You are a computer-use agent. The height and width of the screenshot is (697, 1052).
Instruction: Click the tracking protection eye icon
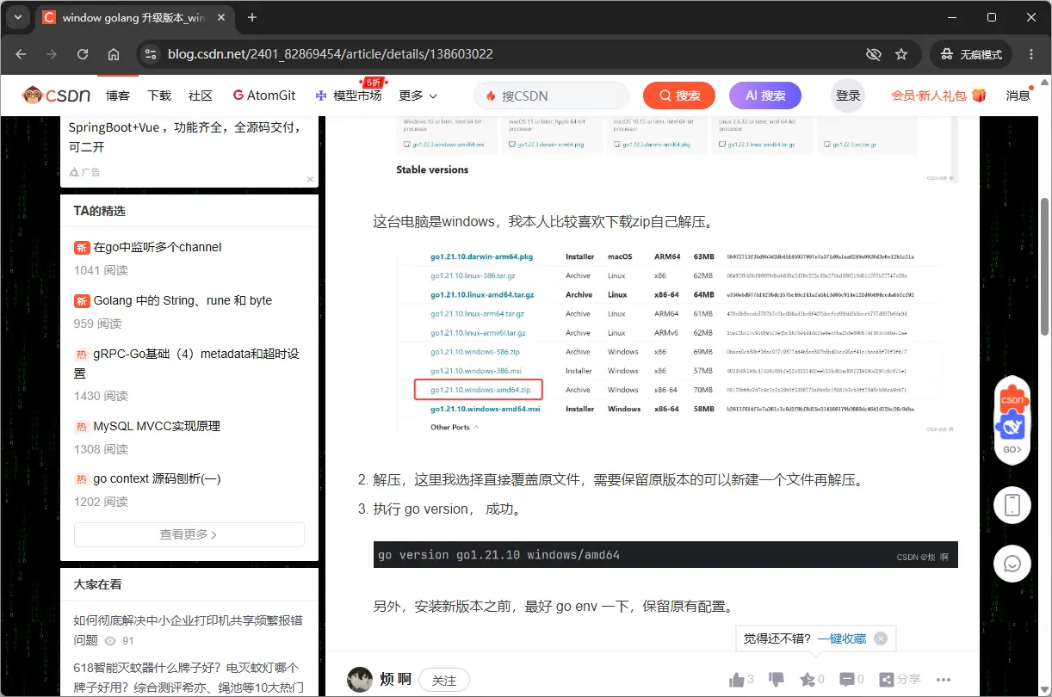click(873, 54)
